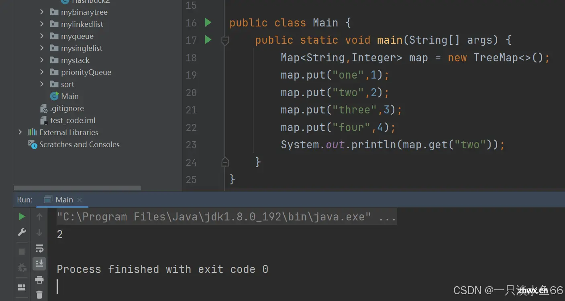
Task: Clear console with the trash icon
Action: pyautogui.click(x=39, y=295)
